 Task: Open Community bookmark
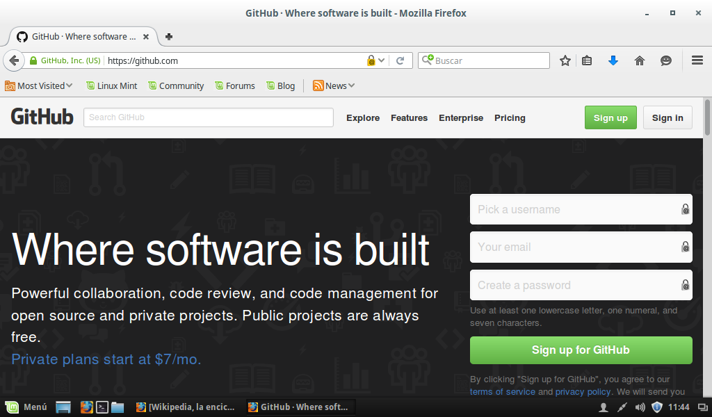[176, 85]
